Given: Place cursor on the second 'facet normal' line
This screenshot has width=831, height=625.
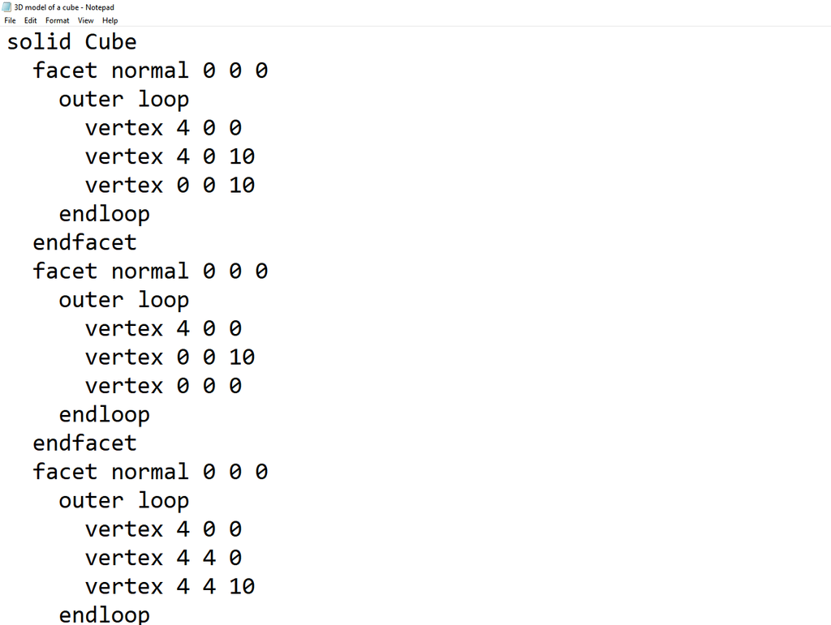Looking at the screenshot, I should coord(150,271).
